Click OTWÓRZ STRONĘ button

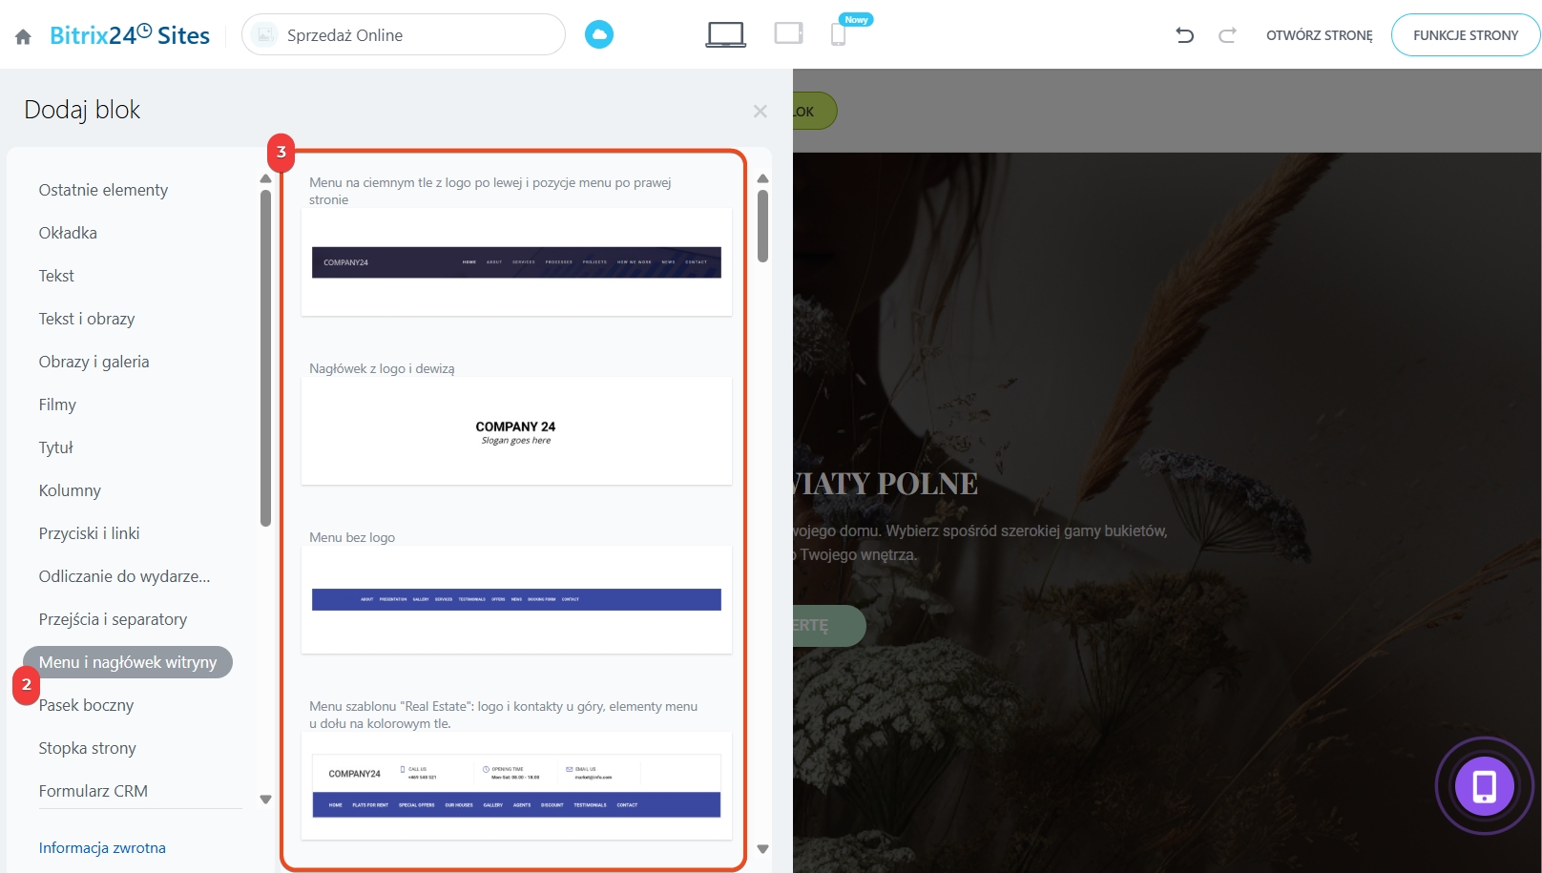point(1320,35)
